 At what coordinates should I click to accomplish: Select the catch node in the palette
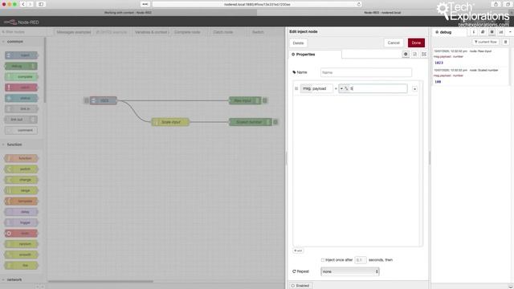click(22, 88)
